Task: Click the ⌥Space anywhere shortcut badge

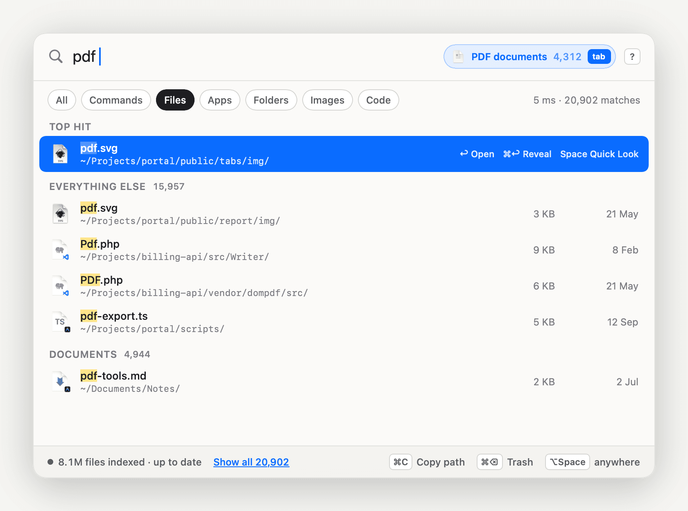Action: (x=568, y=462)
